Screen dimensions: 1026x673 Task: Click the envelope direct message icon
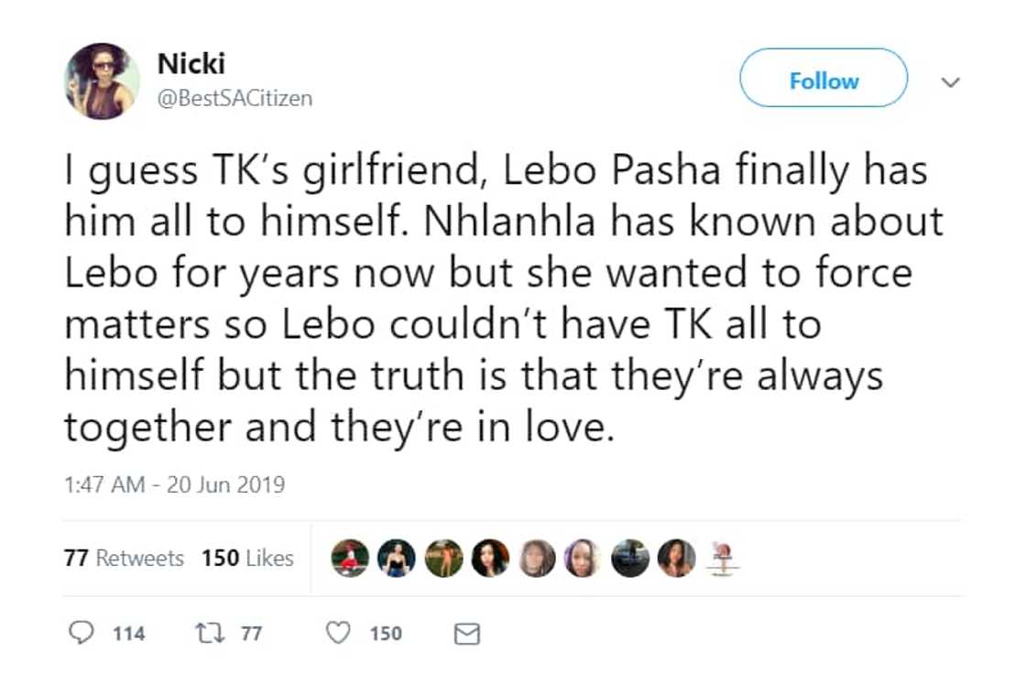467,634
